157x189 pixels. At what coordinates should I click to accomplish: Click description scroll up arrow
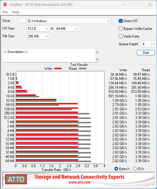(x=97, y=52)
